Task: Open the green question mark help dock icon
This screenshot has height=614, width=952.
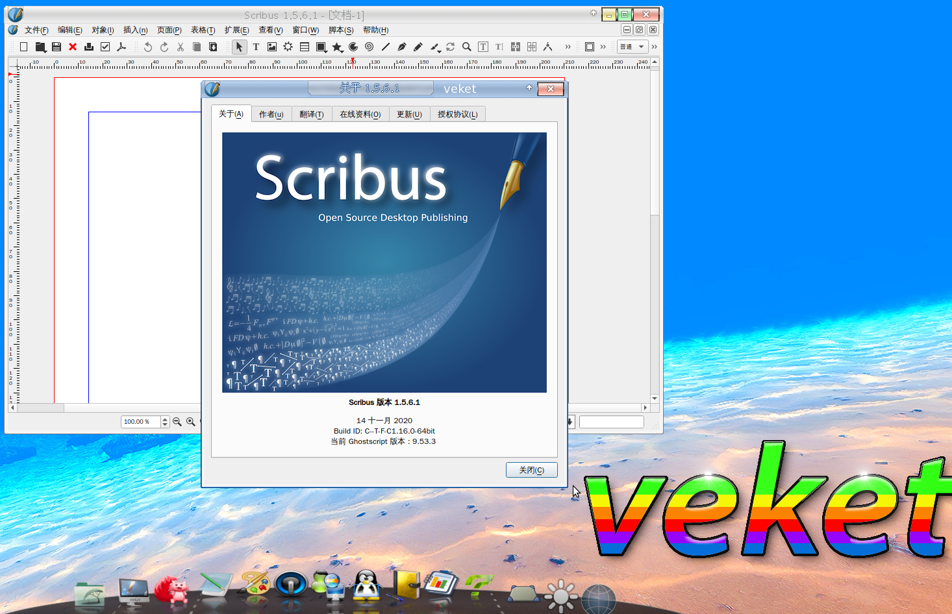Action: click(479, 584)
